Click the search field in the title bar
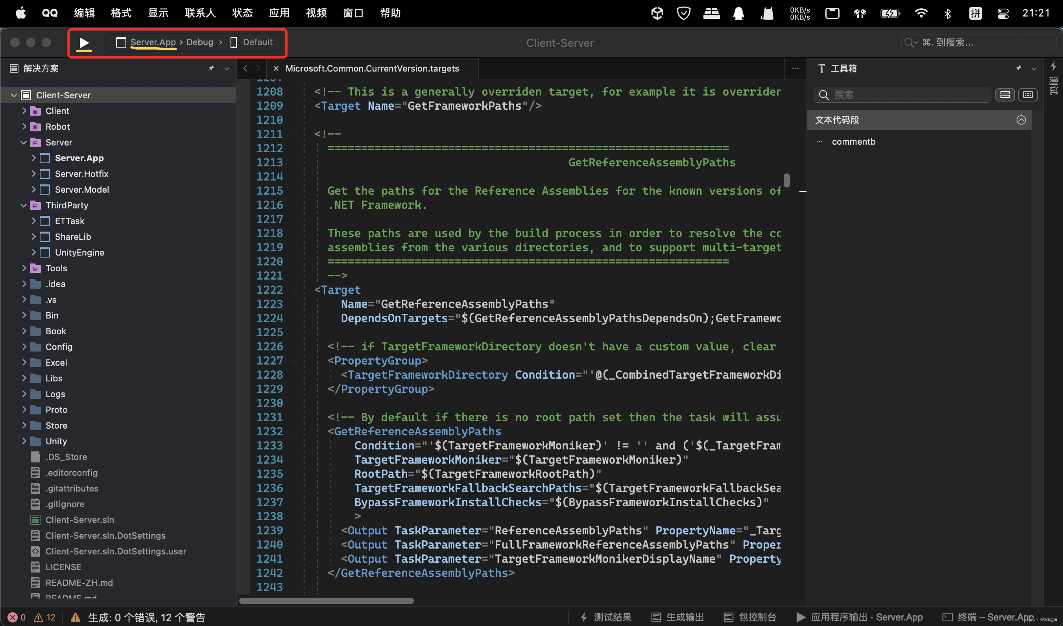Image resolution: width=1063 pixels, height=626 pixels. click(x=977, y=42)
